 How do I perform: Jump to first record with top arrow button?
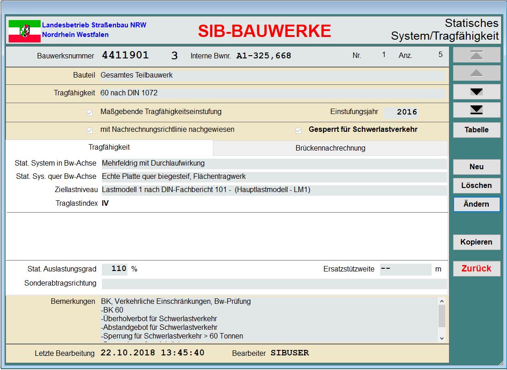click(x=476, y=55)
